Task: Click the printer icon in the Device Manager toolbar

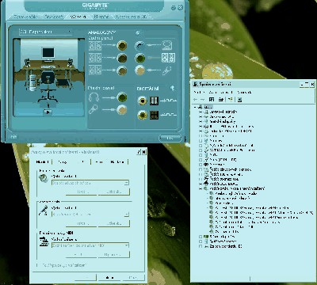Action: coord(220,100)
